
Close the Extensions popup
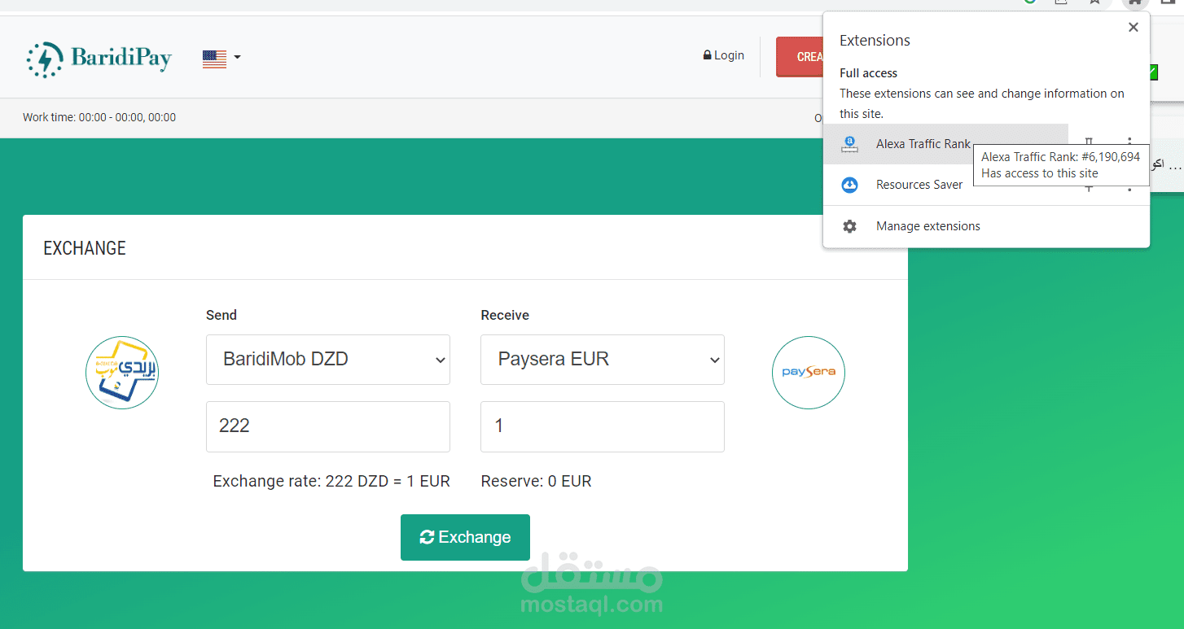[x=1133, y=28]
